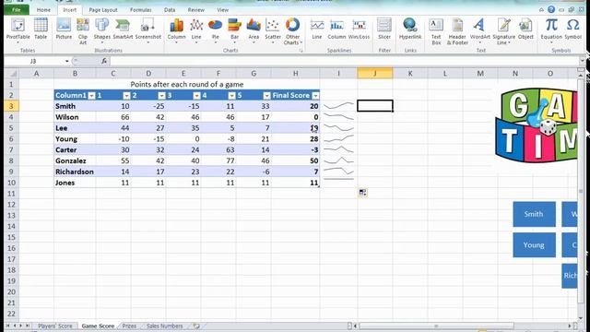Open the Prizes sheet tab
This screenshot has width=590, height=332.
(129, 326)
